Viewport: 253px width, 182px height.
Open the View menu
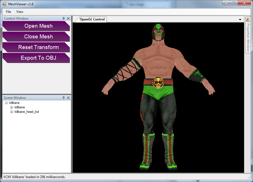20,12
